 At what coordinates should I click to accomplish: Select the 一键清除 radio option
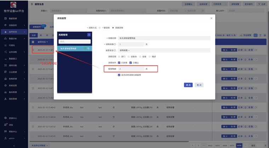click(x=99, y=27)
